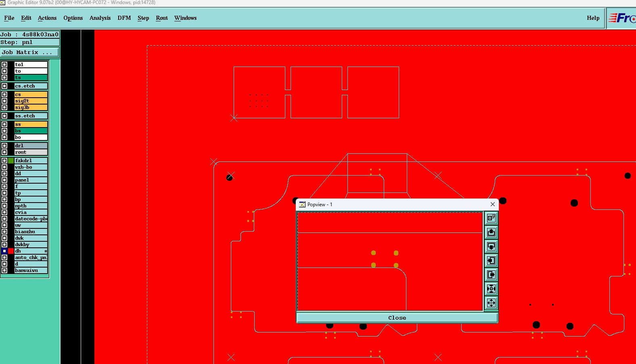This screenshot has height=364, width=636.
Task: Zoom in Popview with inward arrows icon
Action: (x=491, y=289)
